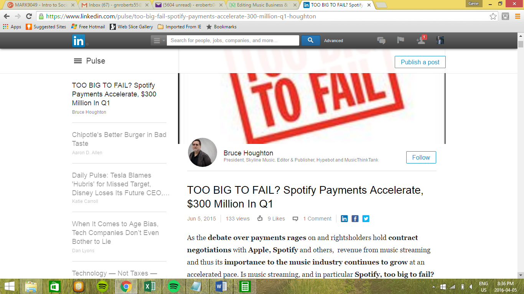
Task: Open the Web Slice Gallery bookmark
Action: 131,27
